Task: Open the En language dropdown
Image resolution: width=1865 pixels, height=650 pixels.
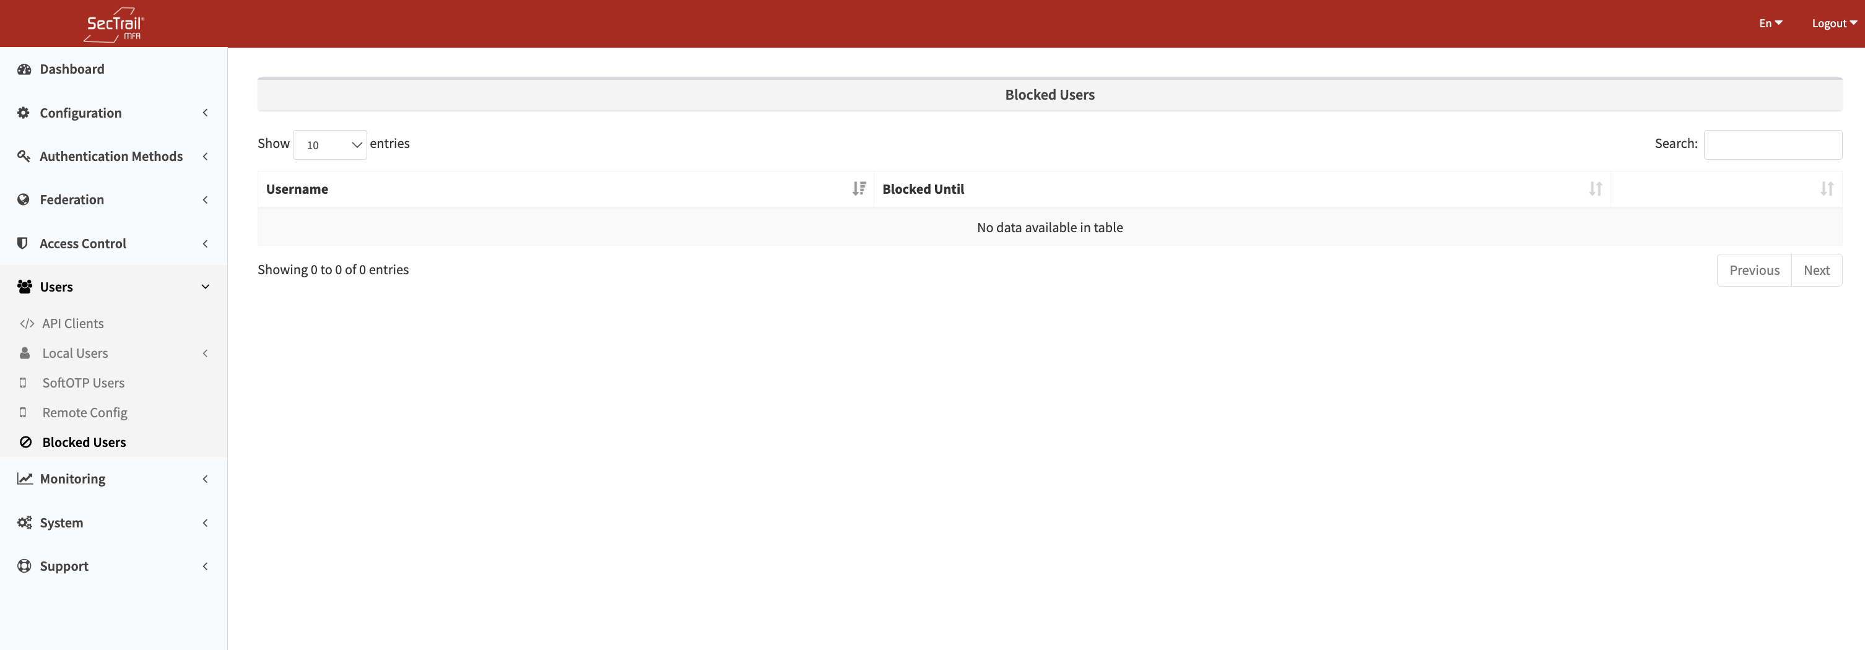Action: (x=1770, y=23)
